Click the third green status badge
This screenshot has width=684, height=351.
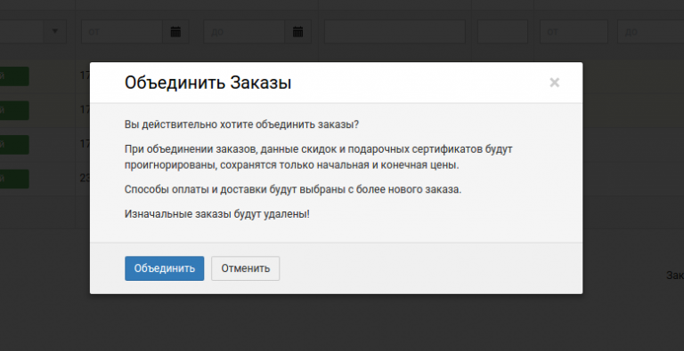point(14,145)
